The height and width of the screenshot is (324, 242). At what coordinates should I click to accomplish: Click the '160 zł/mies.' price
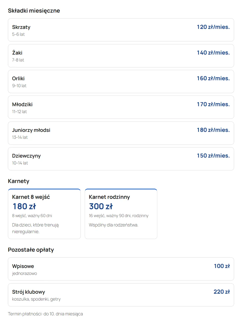coord(213,78)
